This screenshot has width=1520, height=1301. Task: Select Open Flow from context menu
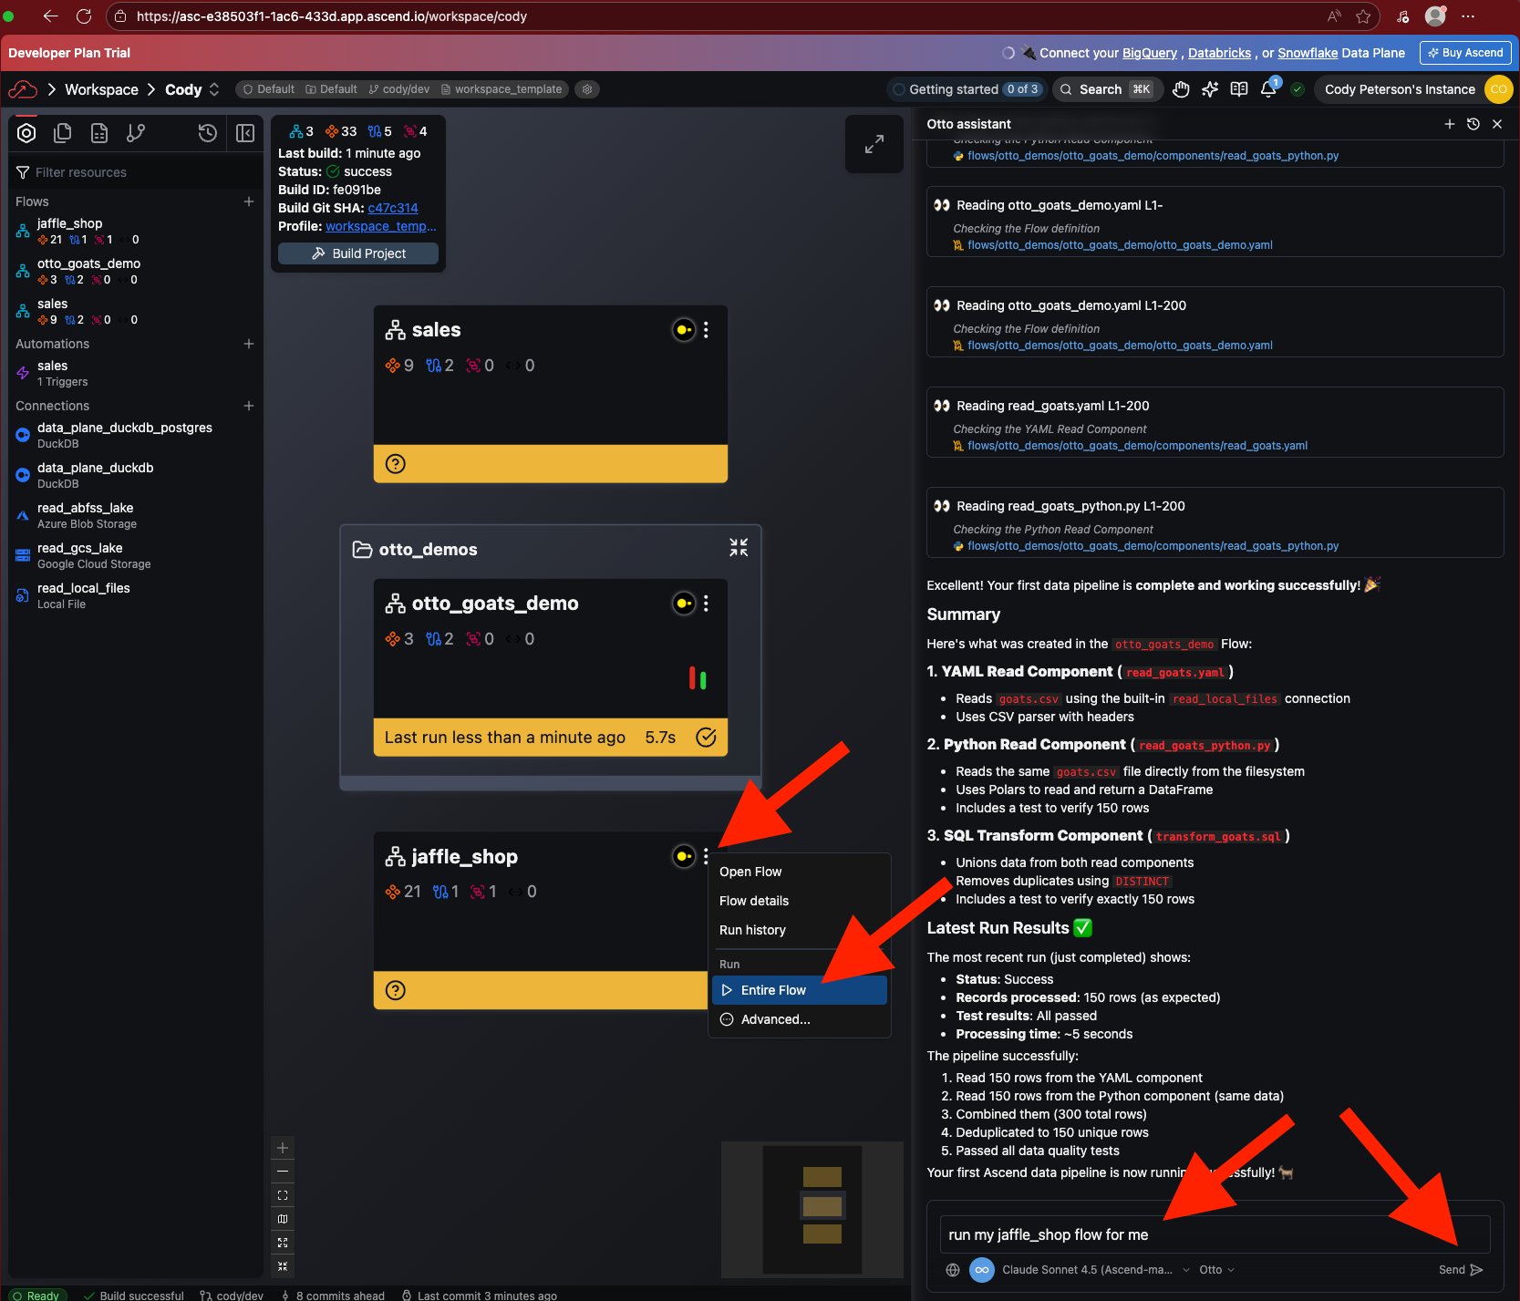point(750,872)
